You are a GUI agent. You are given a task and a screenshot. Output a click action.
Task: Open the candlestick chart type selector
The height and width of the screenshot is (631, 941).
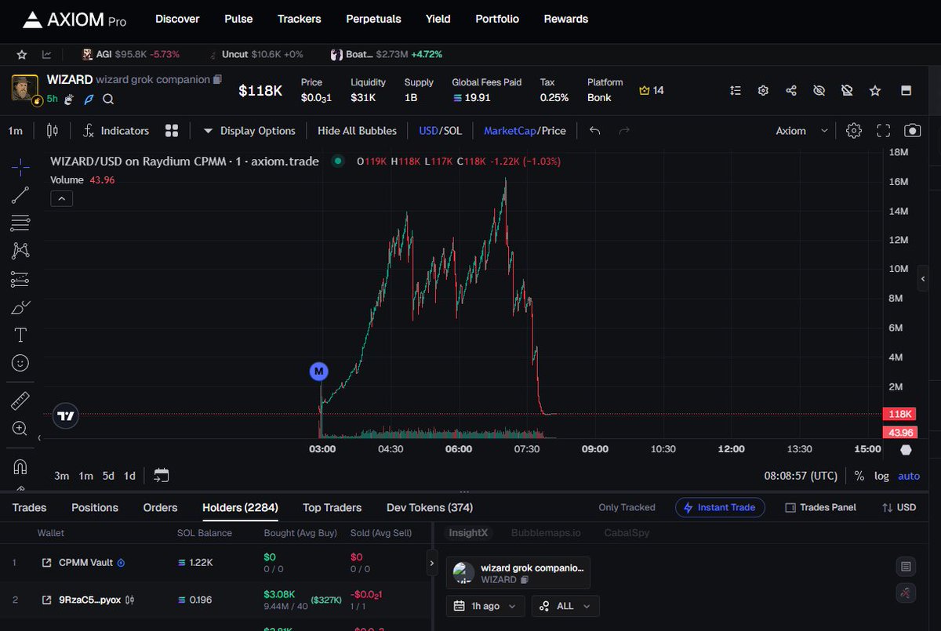click(53, 131)
